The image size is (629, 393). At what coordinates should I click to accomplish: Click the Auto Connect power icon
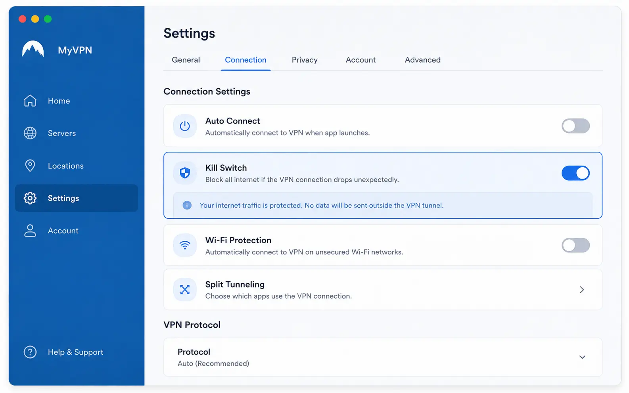[x=185, y=126]
